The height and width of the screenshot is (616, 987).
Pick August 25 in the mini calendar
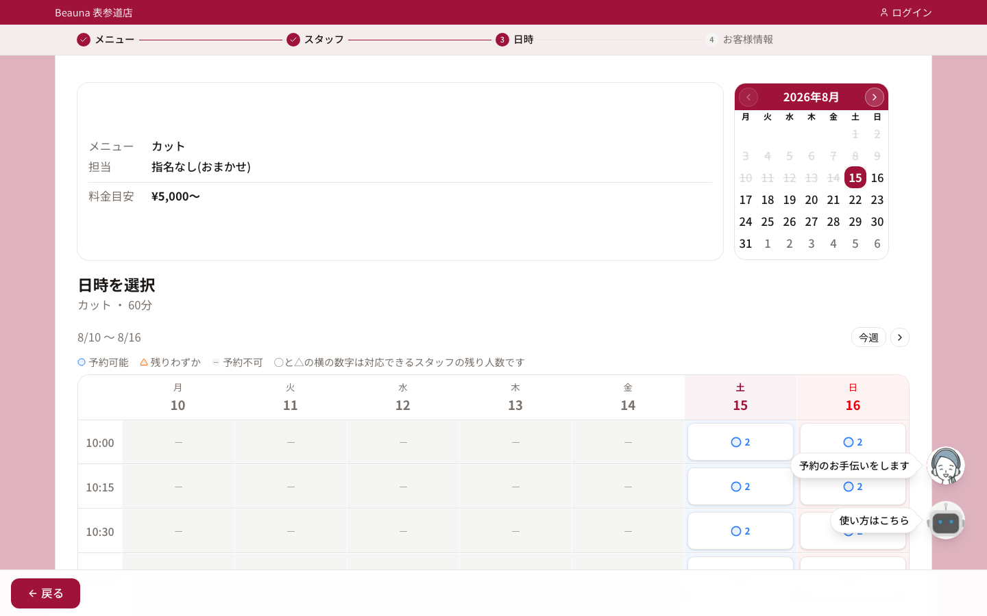[768, 222]
